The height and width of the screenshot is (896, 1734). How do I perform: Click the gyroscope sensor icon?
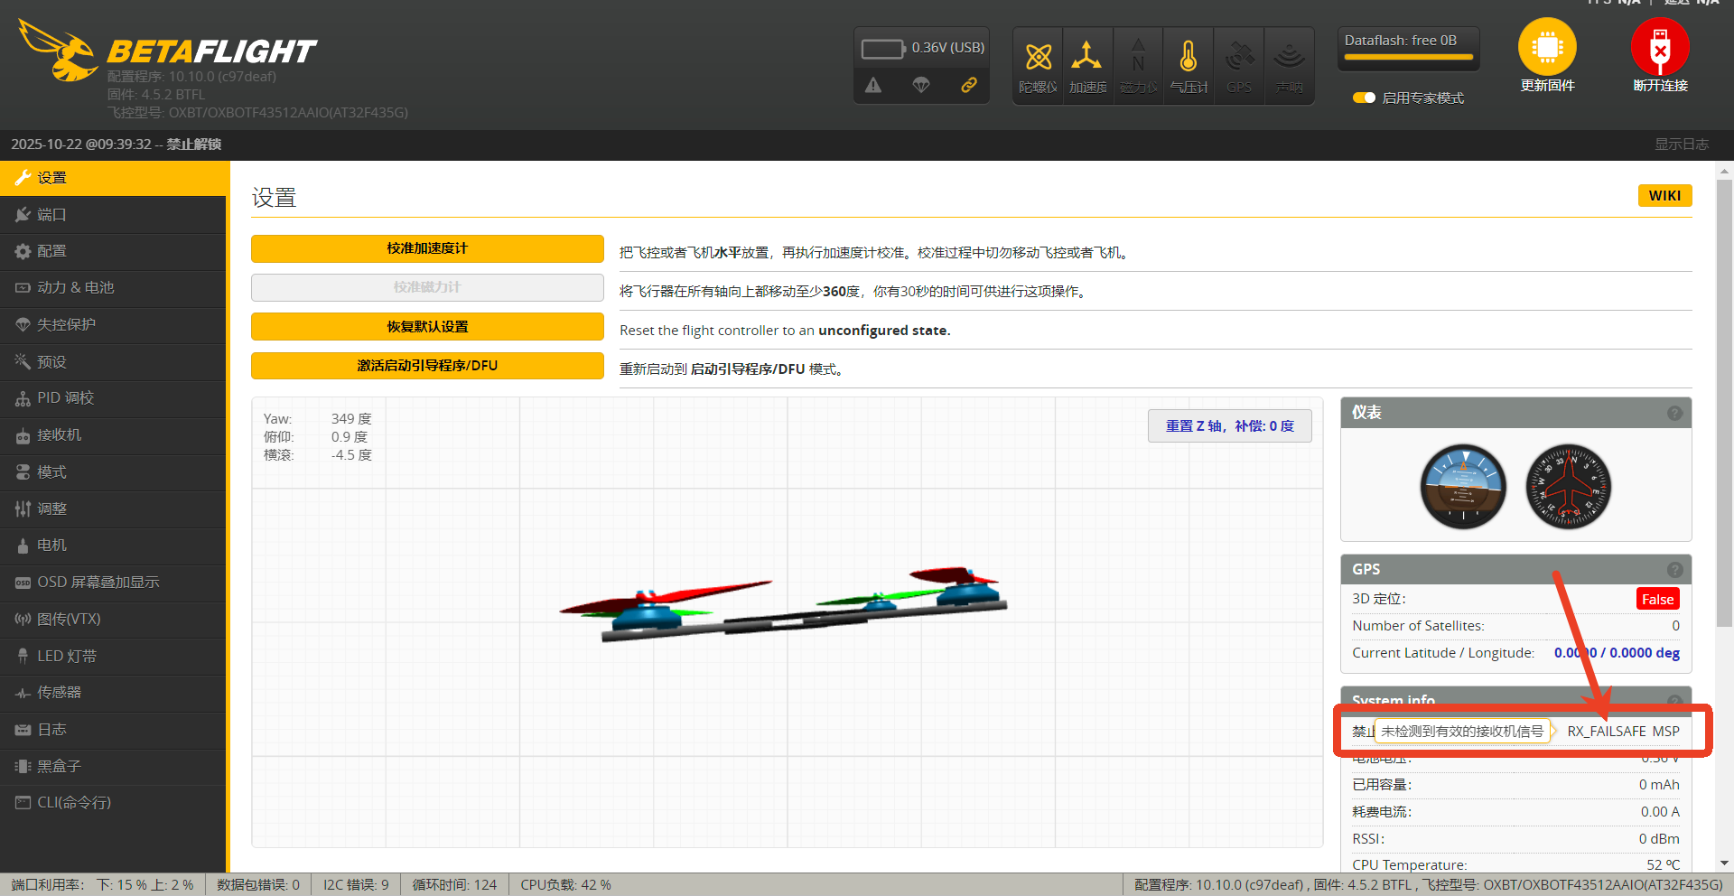tap(1038, 58)
